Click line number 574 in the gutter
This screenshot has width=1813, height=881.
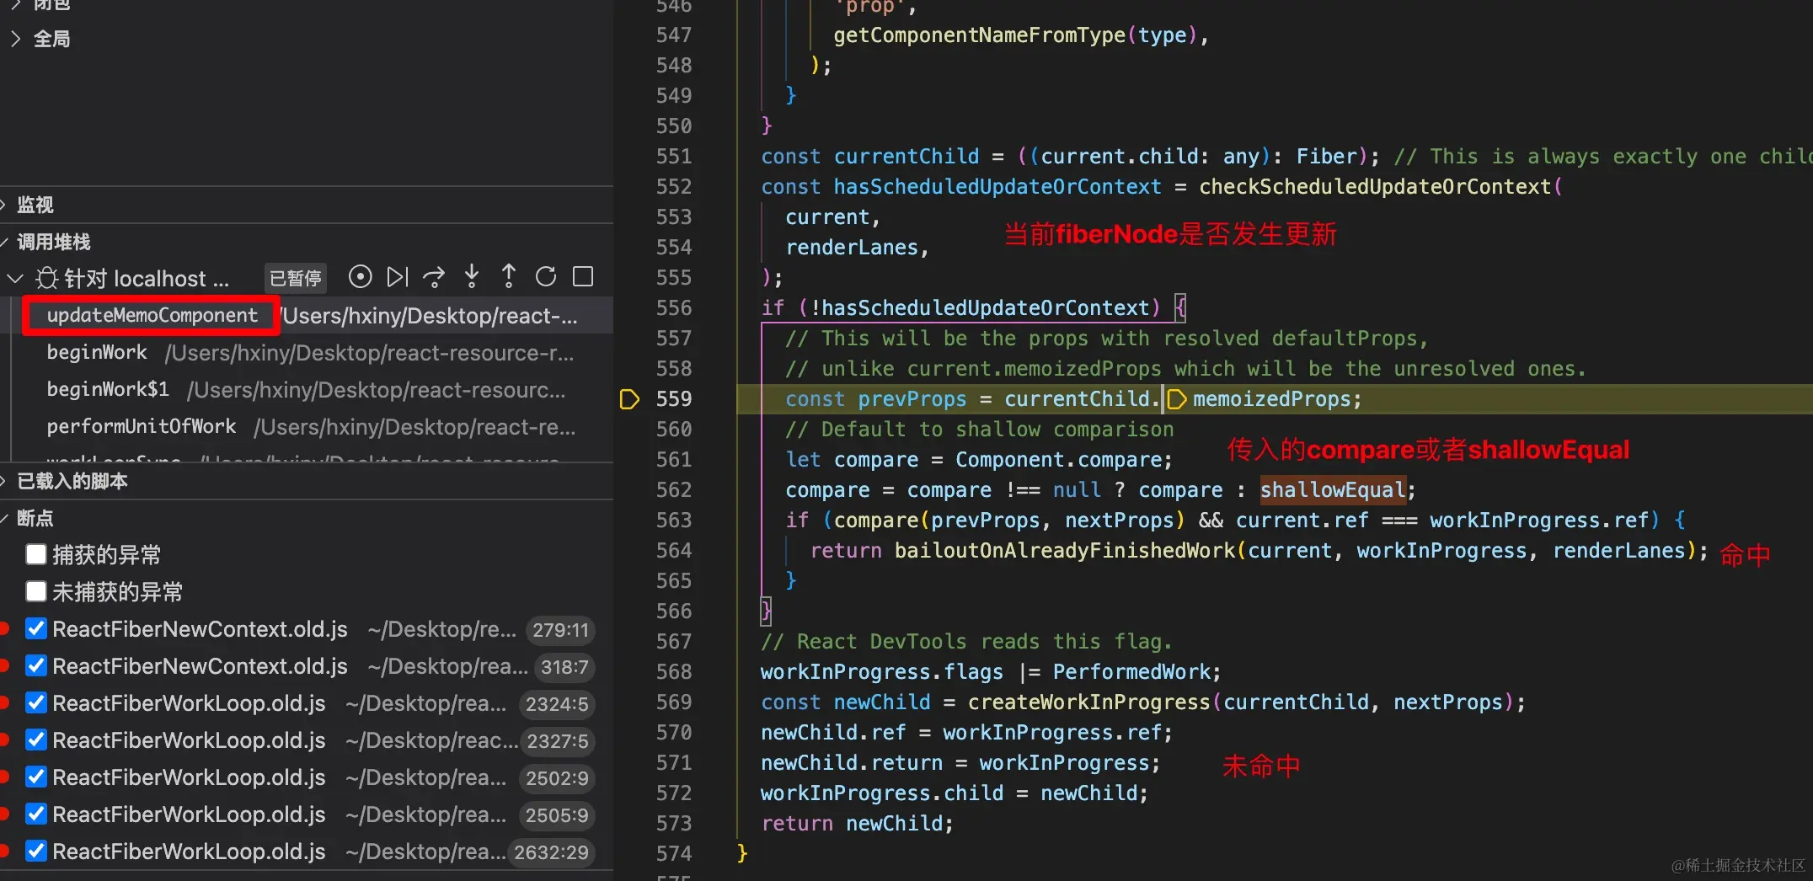tap(673, 854)
